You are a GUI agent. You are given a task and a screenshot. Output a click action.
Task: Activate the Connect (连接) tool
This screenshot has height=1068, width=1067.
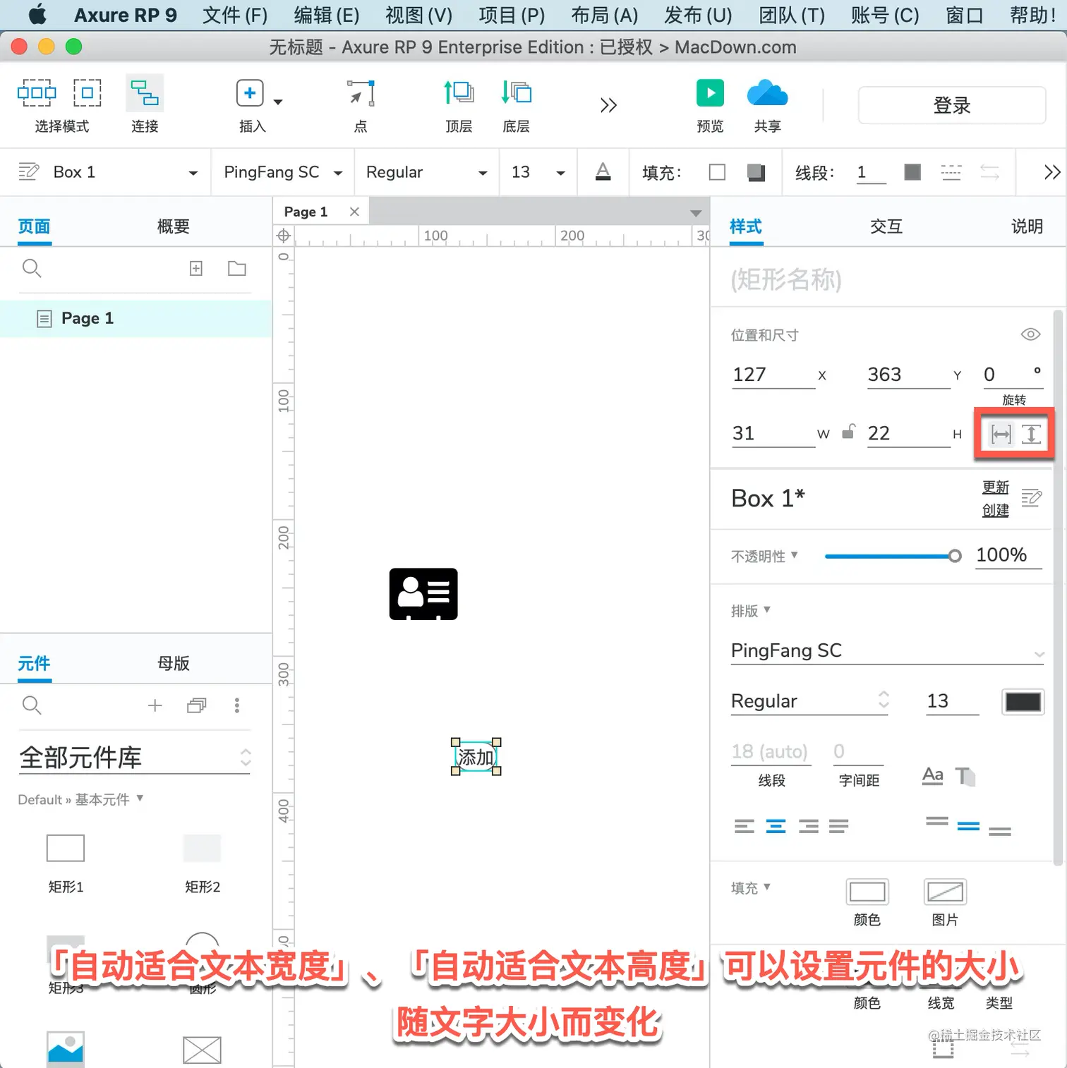click(145, 92)
